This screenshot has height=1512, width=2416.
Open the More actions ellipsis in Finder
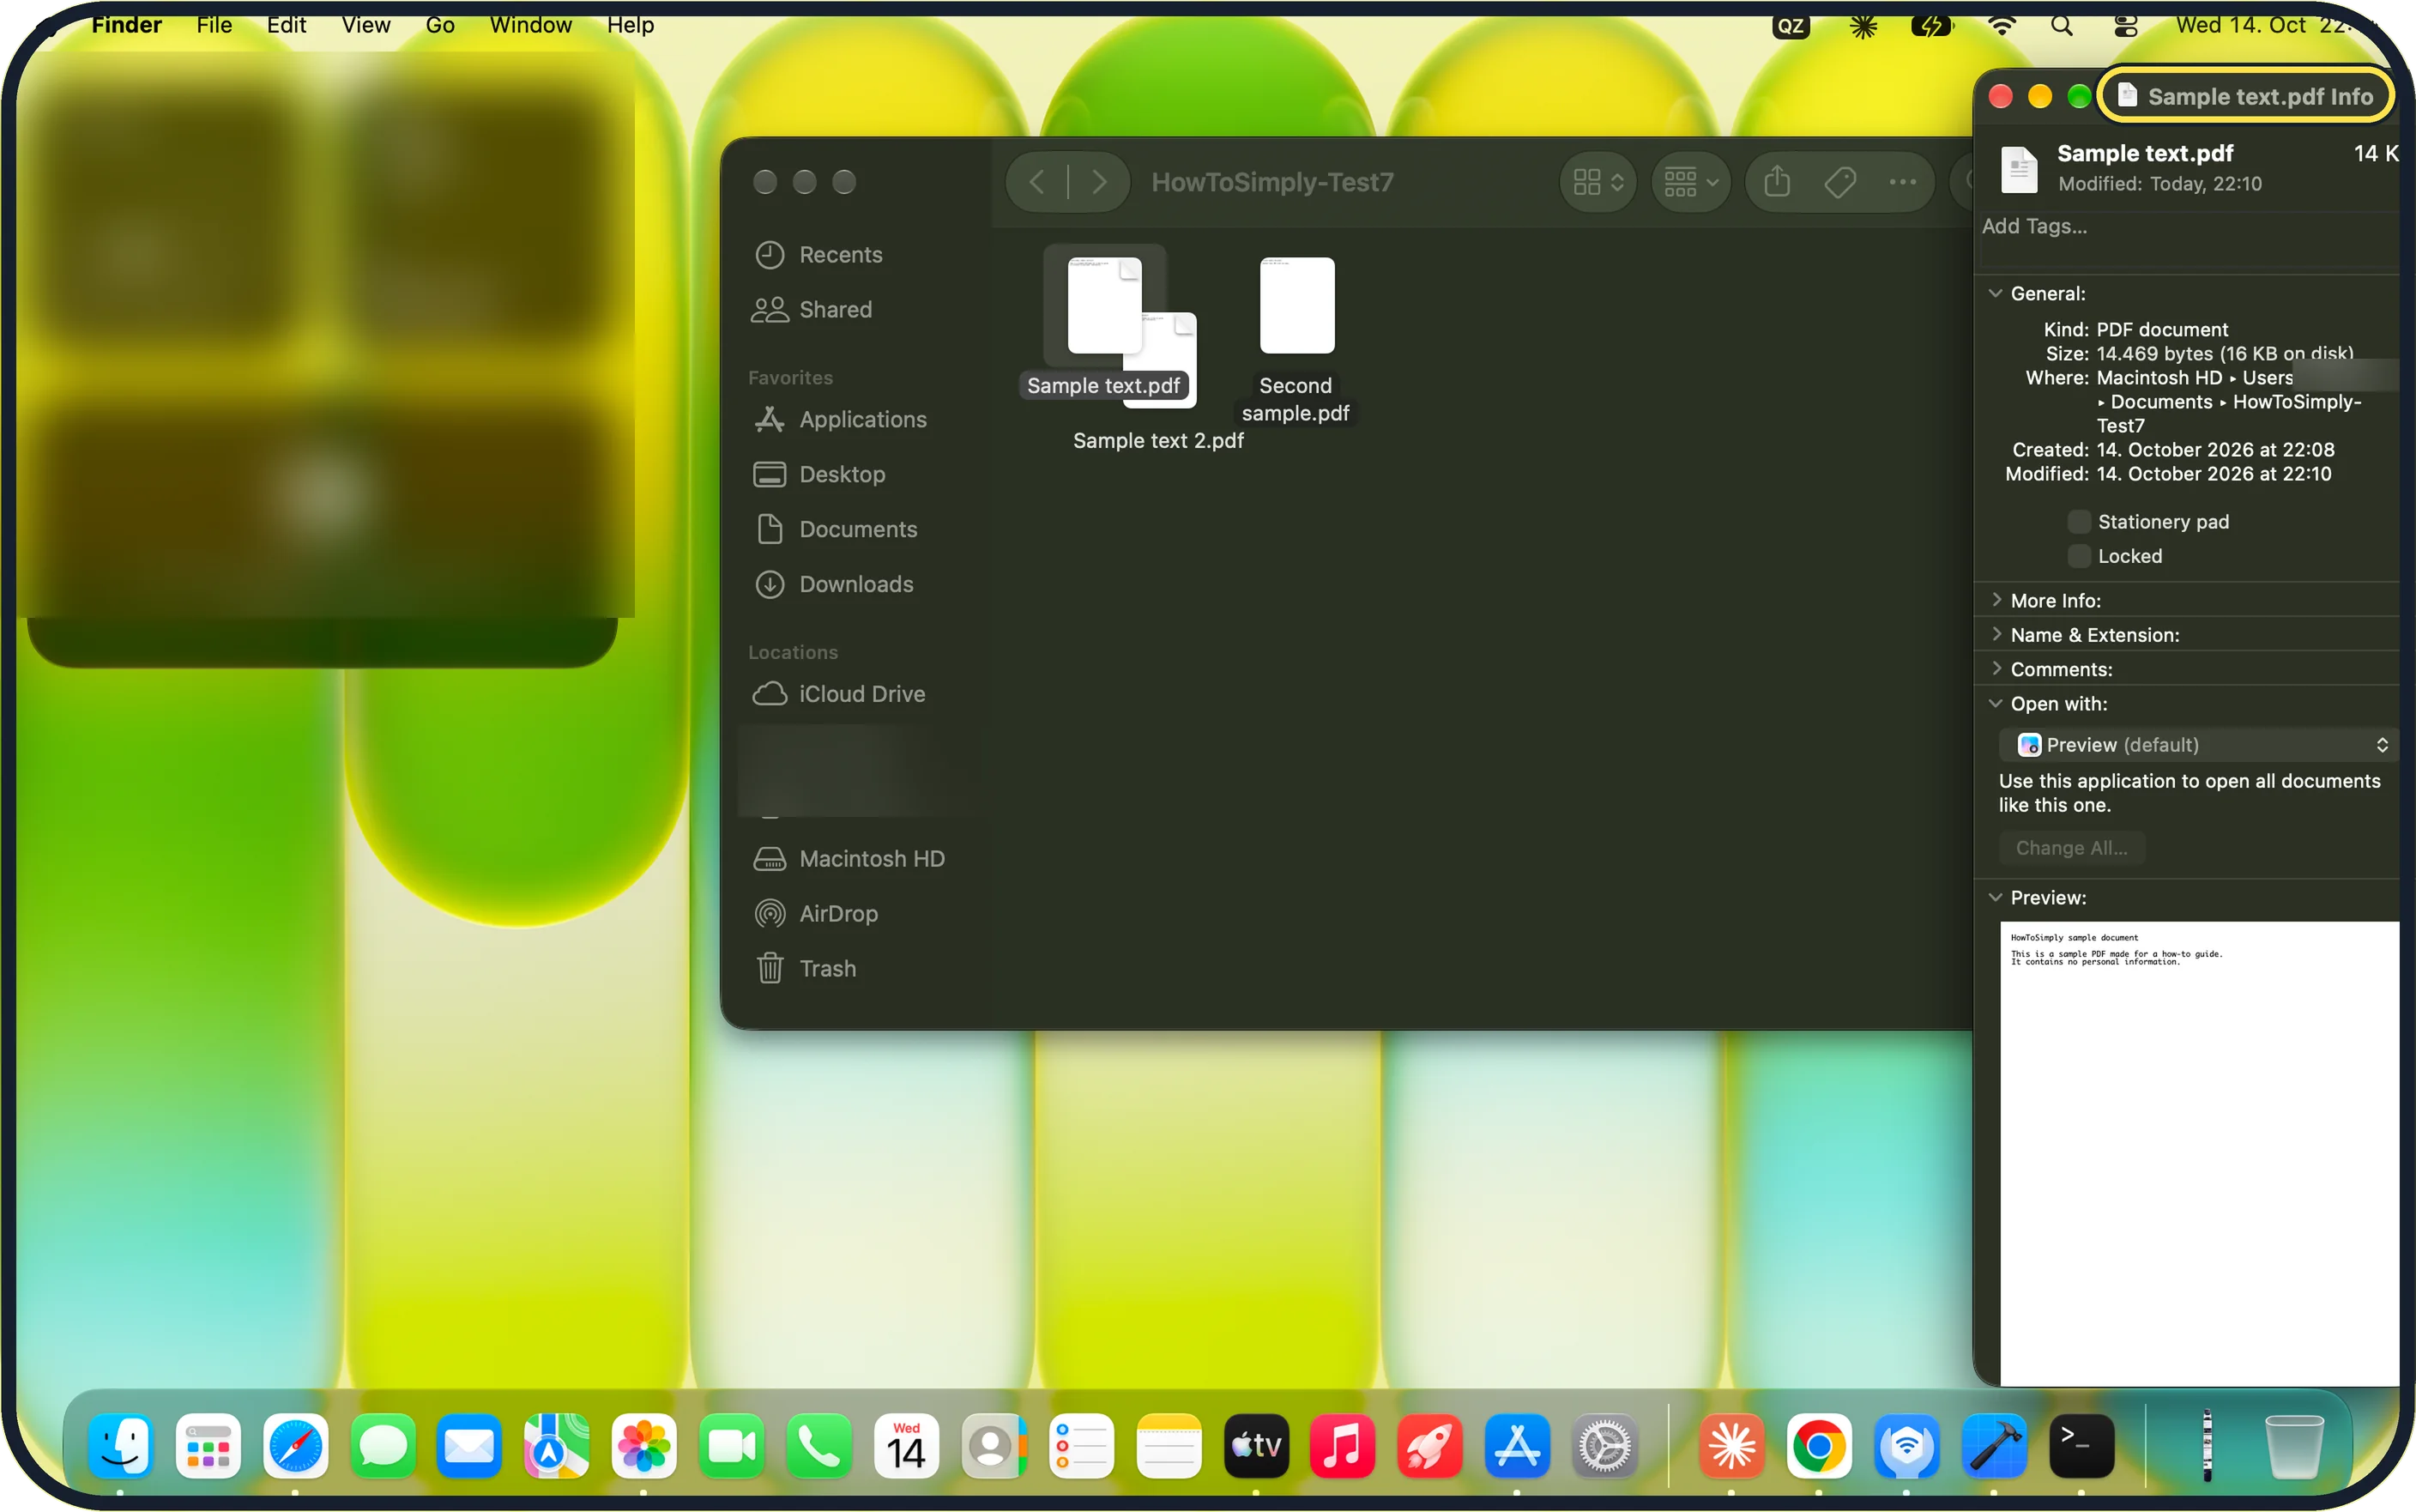click(x=1902, y=182)
